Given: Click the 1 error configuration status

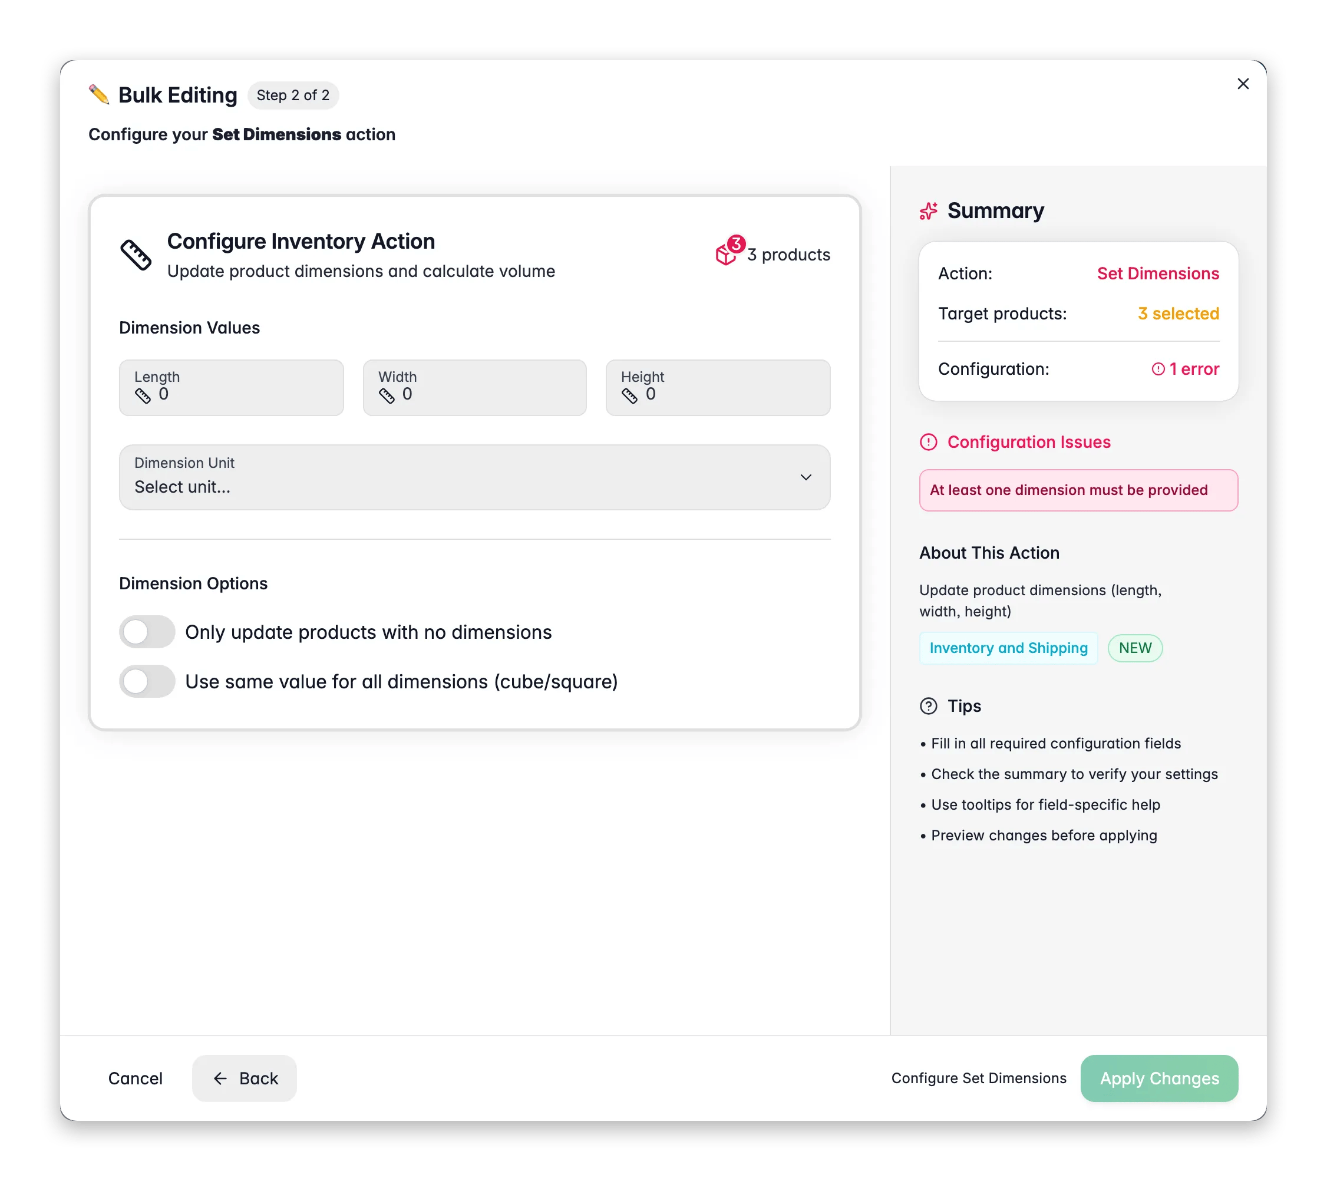Looking at the screenshot, I should pos(1186,369).
